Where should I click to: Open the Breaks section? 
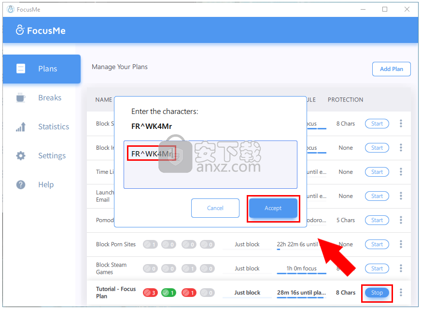pyautogui.click(x=42, y=98)
